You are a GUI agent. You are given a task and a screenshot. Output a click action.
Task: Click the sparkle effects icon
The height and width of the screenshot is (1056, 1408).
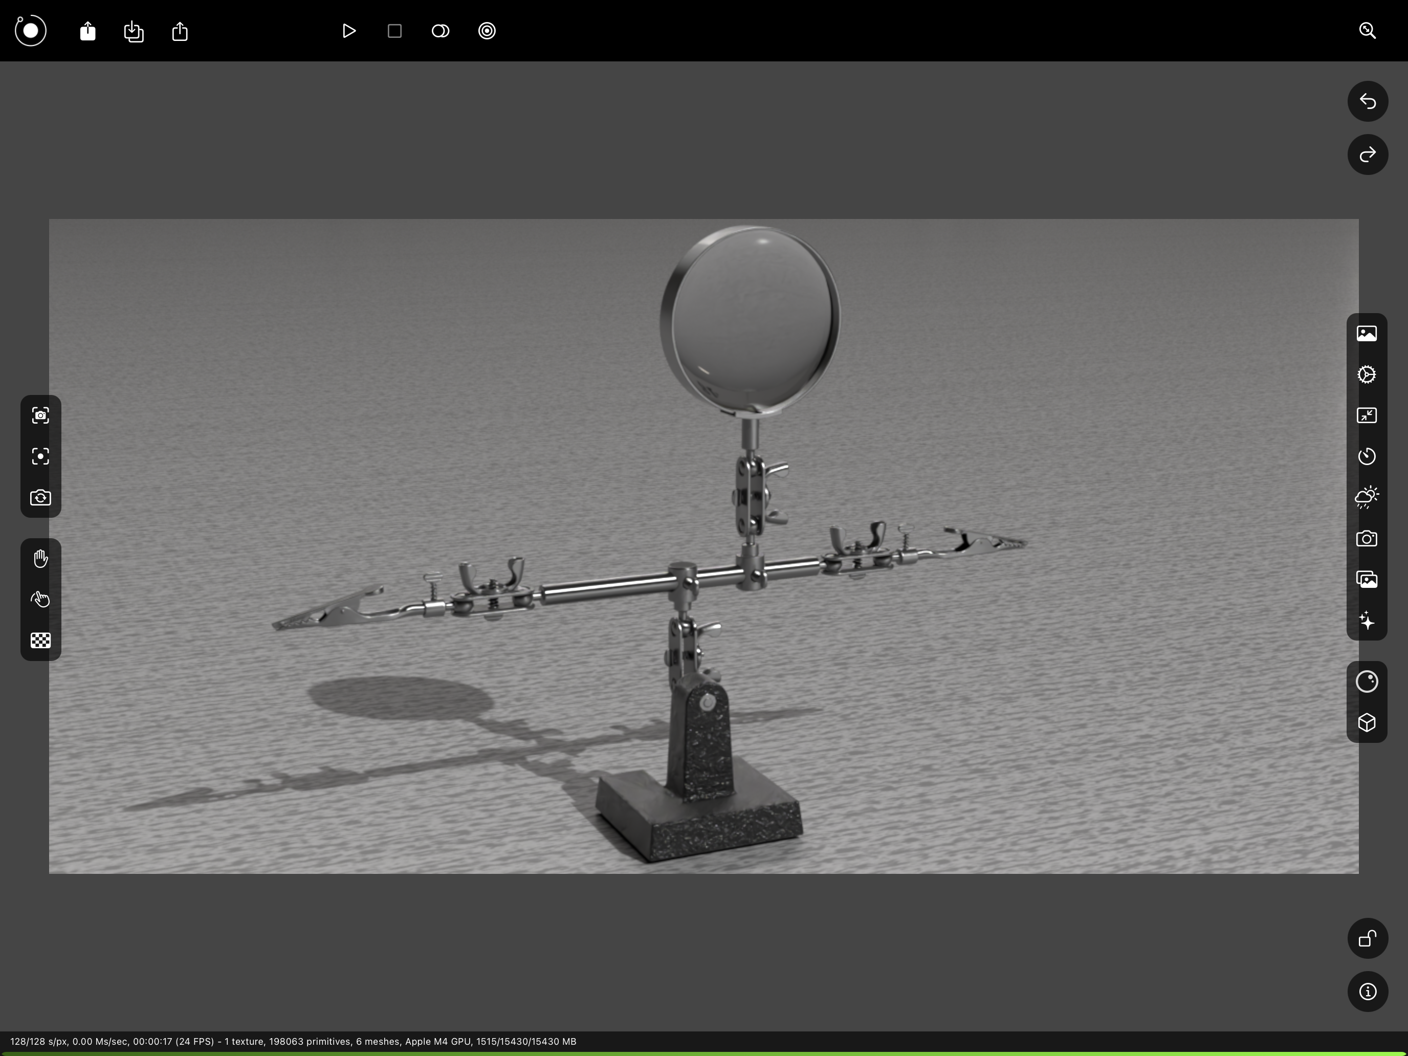click(1367, 621)
